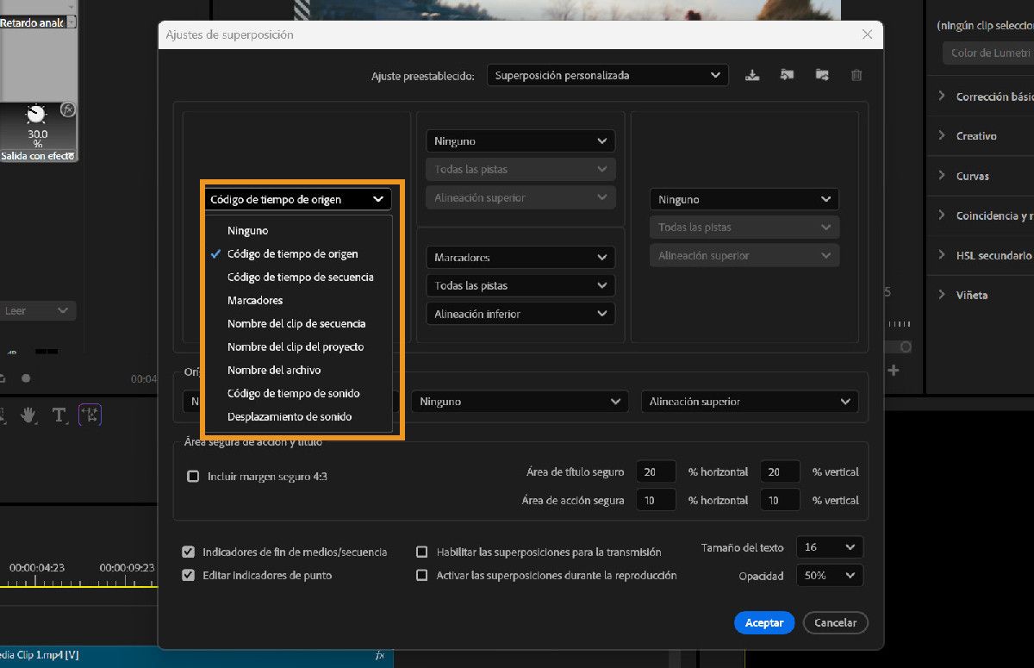Viewport: 1034px width, 668px height.
Task: Expand the Curvas section in Lumetri
Action: click(942, 175)
